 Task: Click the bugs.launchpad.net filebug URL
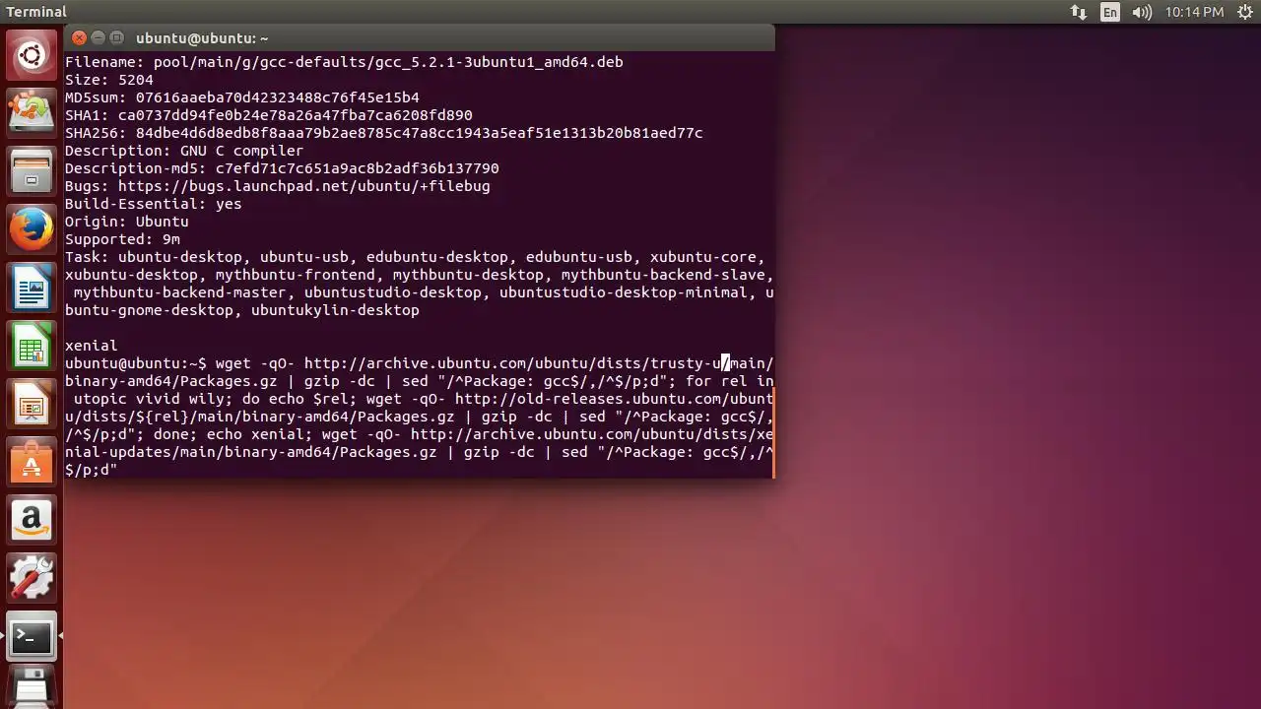[x=303, y=186]
